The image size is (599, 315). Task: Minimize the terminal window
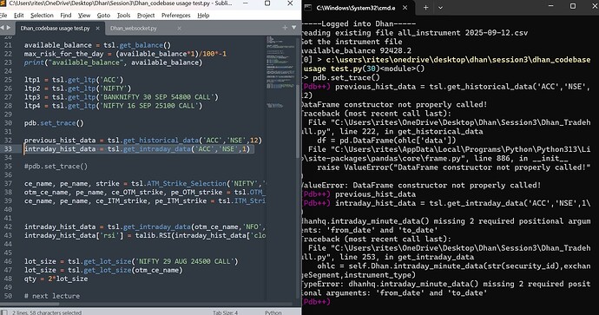(x=550, y=6)
